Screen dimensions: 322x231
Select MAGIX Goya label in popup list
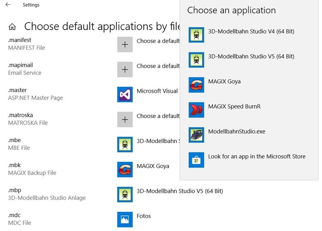224,82
